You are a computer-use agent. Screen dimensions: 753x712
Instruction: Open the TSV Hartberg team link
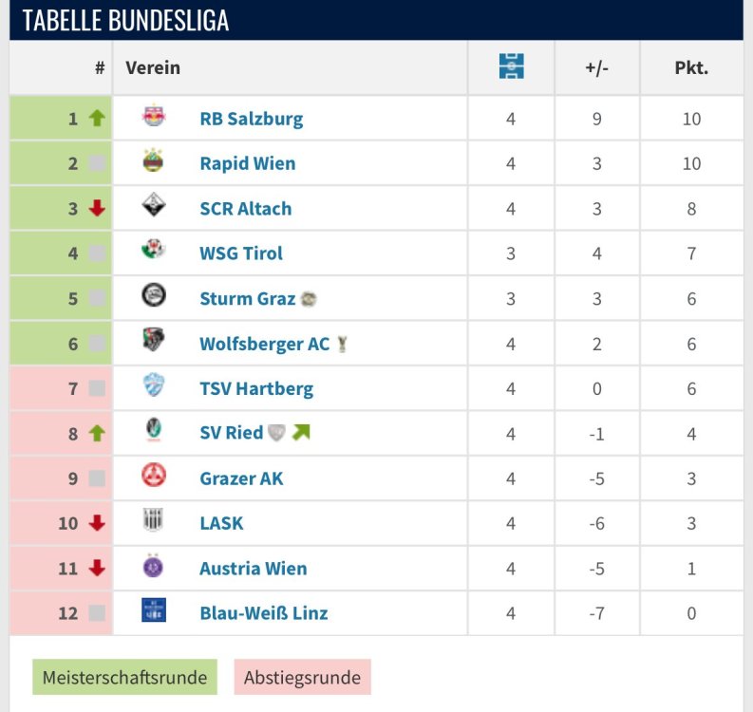point(255,388)
